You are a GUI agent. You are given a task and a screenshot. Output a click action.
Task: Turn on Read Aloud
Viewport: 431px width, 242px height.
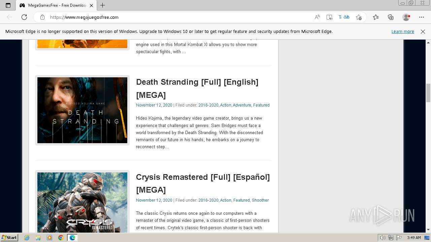point(317,17)
